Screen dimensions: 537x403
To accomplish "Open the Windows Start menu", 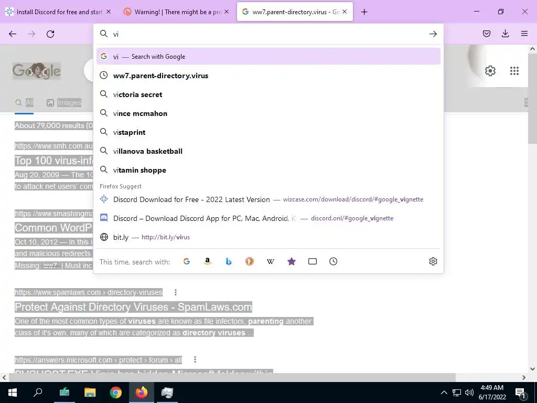I will (x=13, y=393).
